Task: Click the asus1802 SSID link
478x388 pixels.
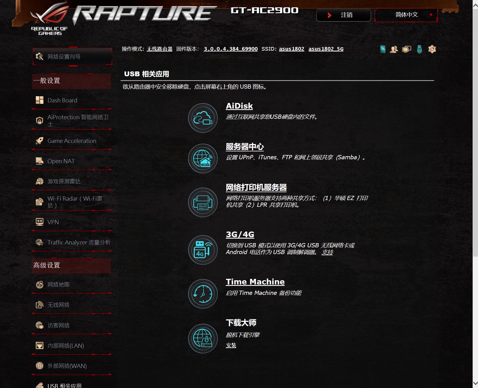Action: coord(292,49)
